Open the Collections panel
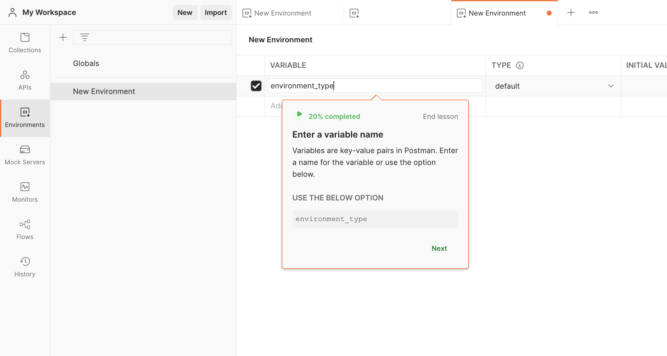 [25, 43]
